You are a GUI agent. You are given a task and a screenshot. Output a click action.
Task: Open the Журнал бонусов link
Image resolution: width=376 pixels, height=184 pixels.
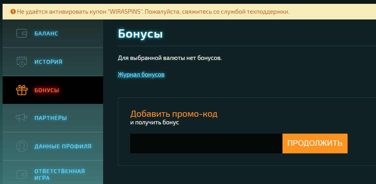pos(141,74)
